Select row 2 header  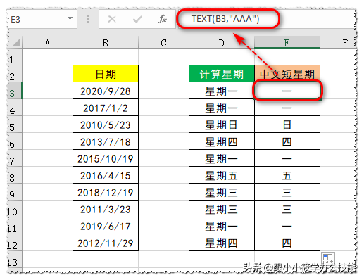click(15, 74)
